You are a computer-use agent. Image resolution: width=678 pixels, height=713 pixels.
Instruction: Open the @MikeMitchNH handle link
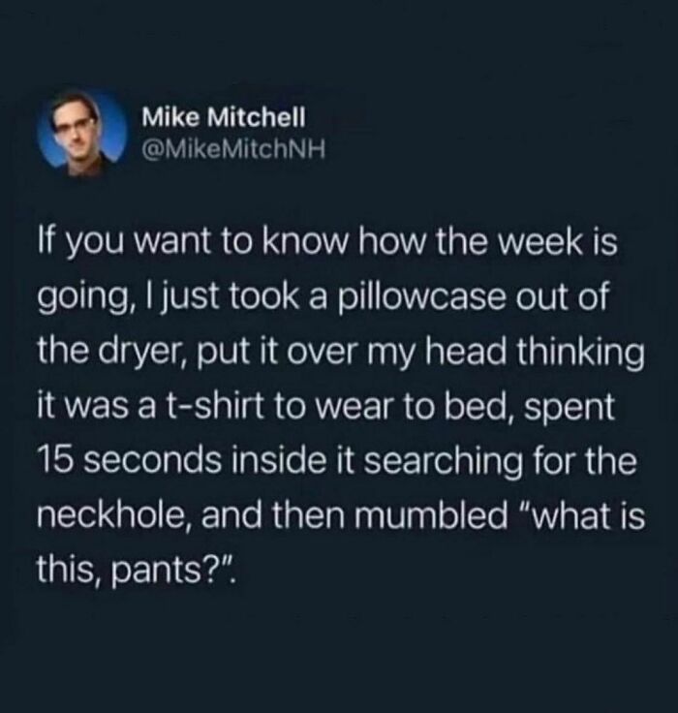[x=233, y=148]
